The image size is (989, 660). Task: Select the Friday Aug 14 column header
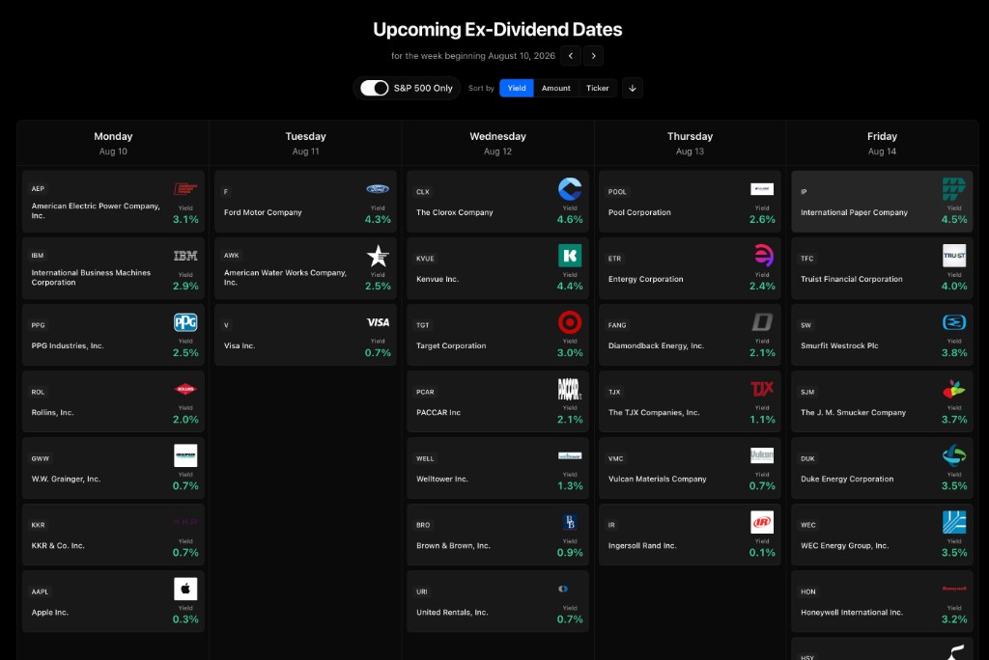point(883,143)
